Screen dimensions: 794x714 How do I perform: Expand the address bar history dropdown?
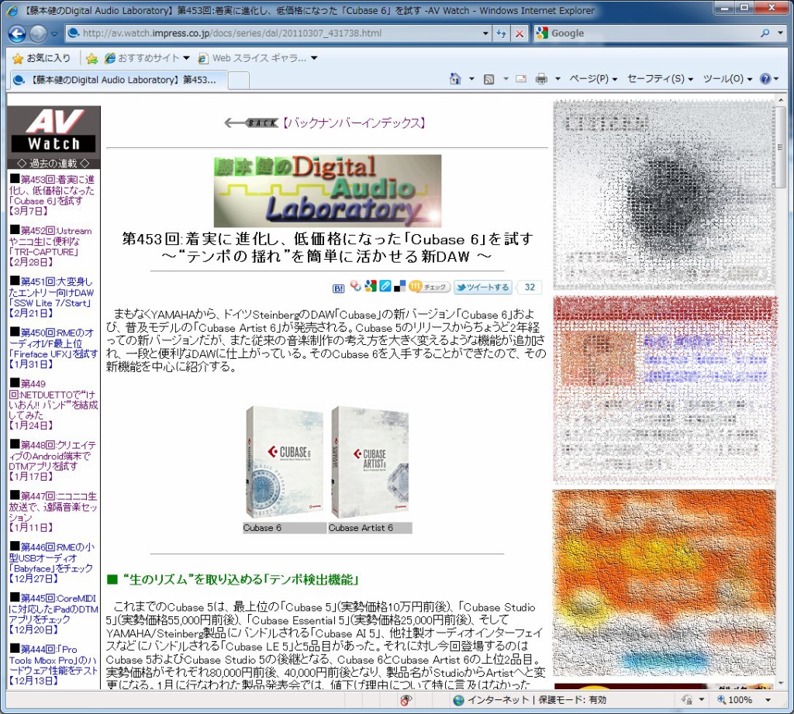tap(485, 33)
